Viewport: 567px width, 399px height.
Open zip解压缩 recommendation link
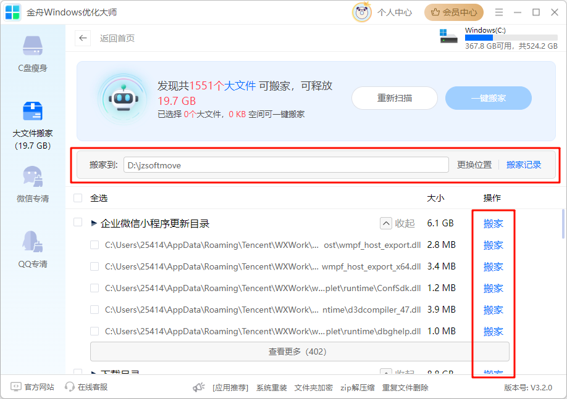tap(357, 388)
